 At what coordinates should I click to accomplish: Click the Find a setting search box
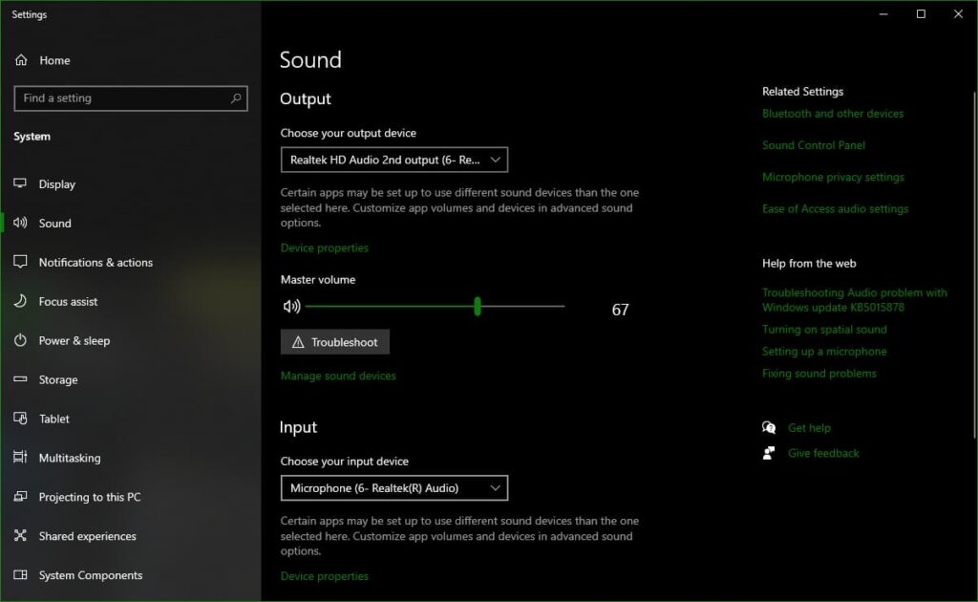pos(130,97)
